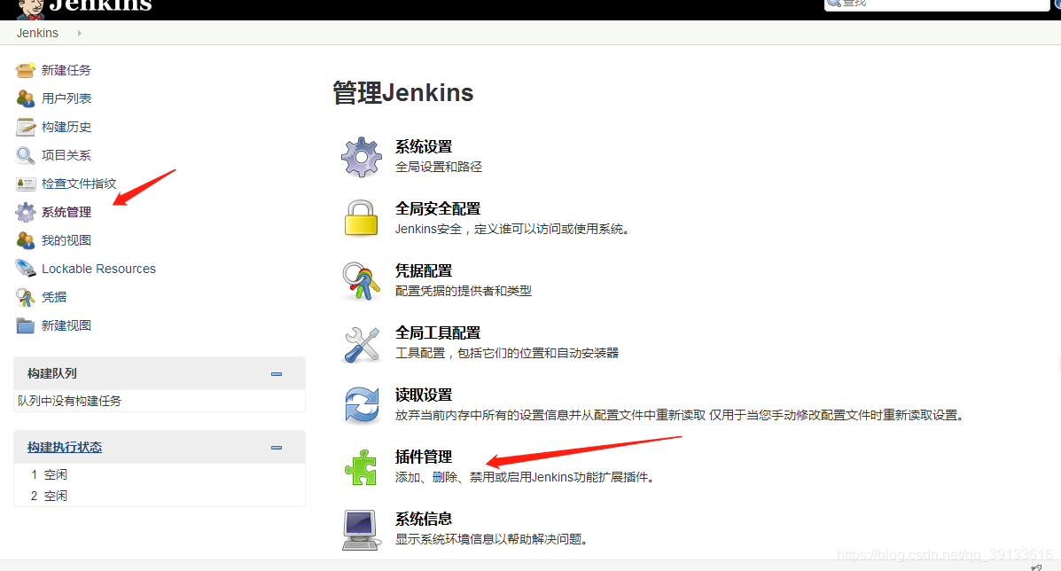Click the 凭据 keys icon in sidebar
1061x571 pixels.
pos(26,297)
